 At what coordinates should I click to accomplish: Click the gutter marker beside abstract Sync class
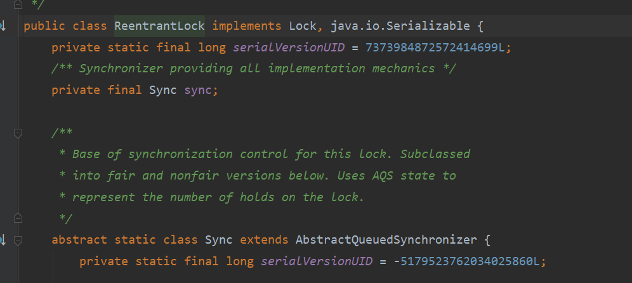2,240
